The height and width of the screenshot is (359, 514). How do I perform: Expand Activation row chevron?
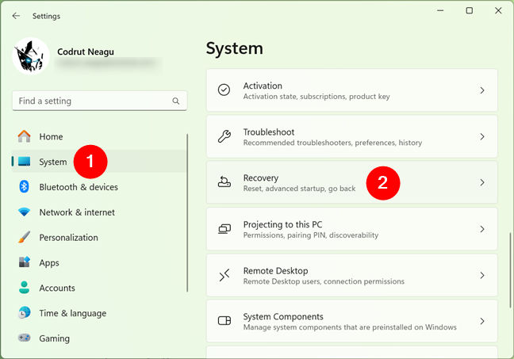tap(482, 90)
